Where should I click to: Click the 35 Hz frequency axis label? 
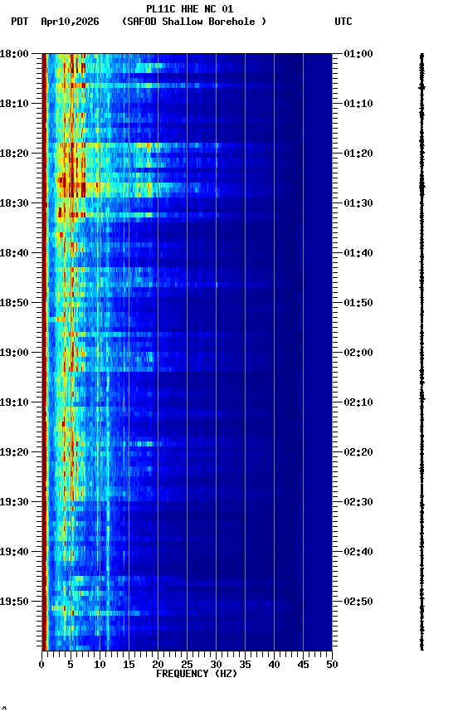(245, 665)
